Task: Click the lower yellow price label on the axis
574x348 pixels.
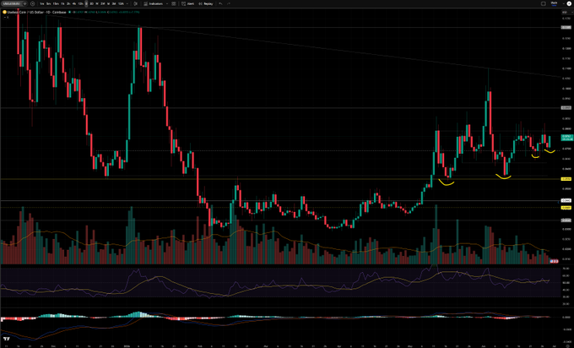Action: click(566, 208)
